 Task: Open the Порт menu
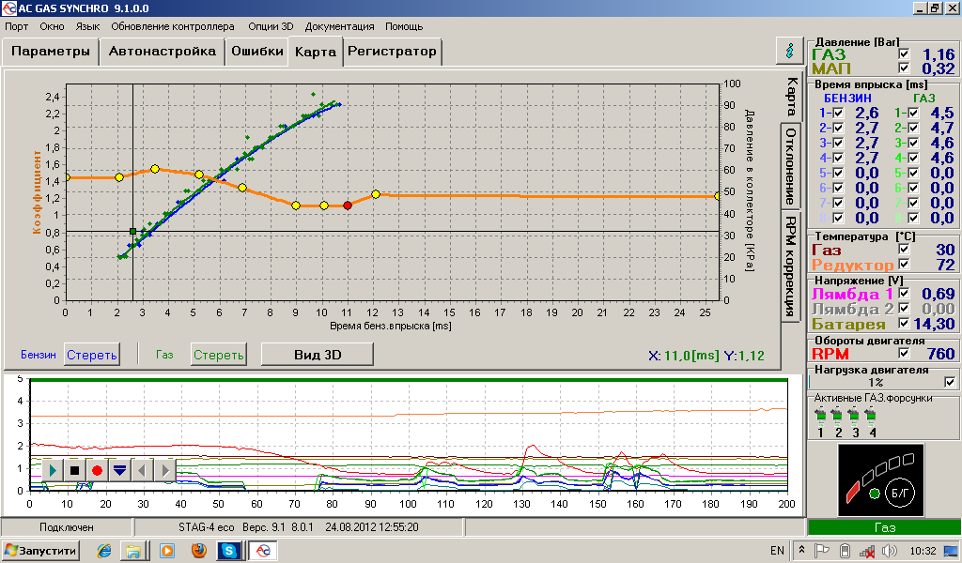pos(17,26)
